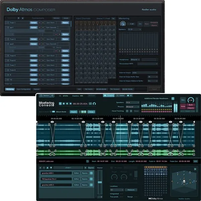Click the Play button in Mastering Console transport

tap(60, 104)
